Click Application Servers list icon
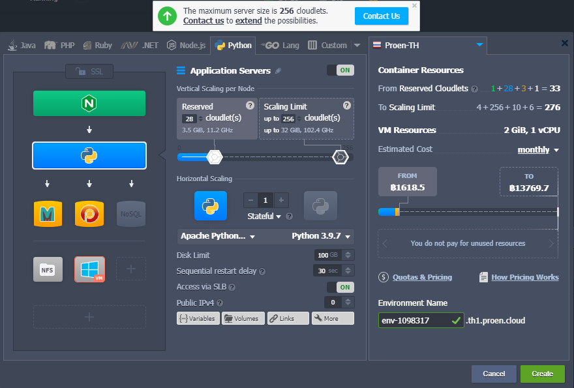Image resolution: width=574 pixels, height=388 pixels. [x=181, y=70]
